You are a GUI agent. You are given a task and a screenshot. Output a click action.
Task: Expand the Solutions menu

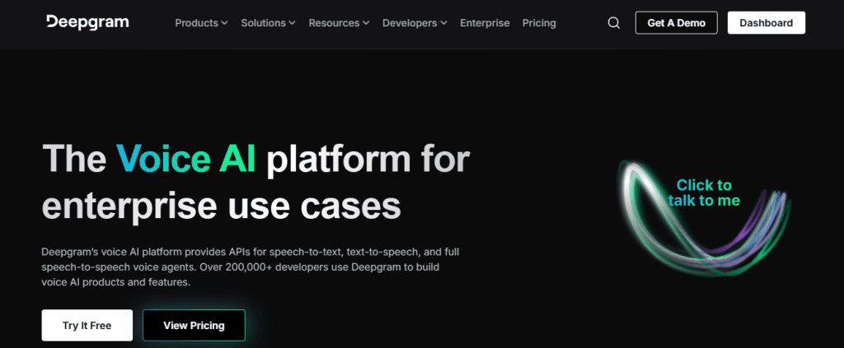(x=268, y=23)
